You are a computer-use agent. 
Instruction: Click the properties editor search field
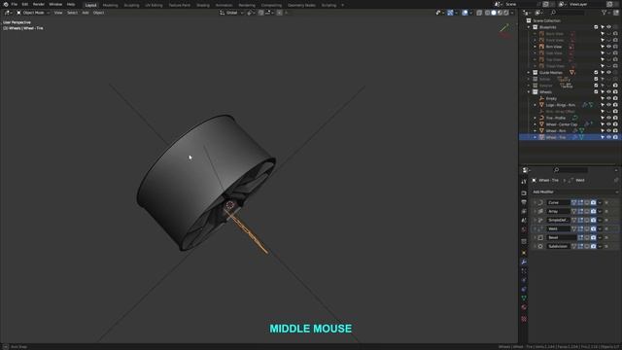(x=570, y=170)
